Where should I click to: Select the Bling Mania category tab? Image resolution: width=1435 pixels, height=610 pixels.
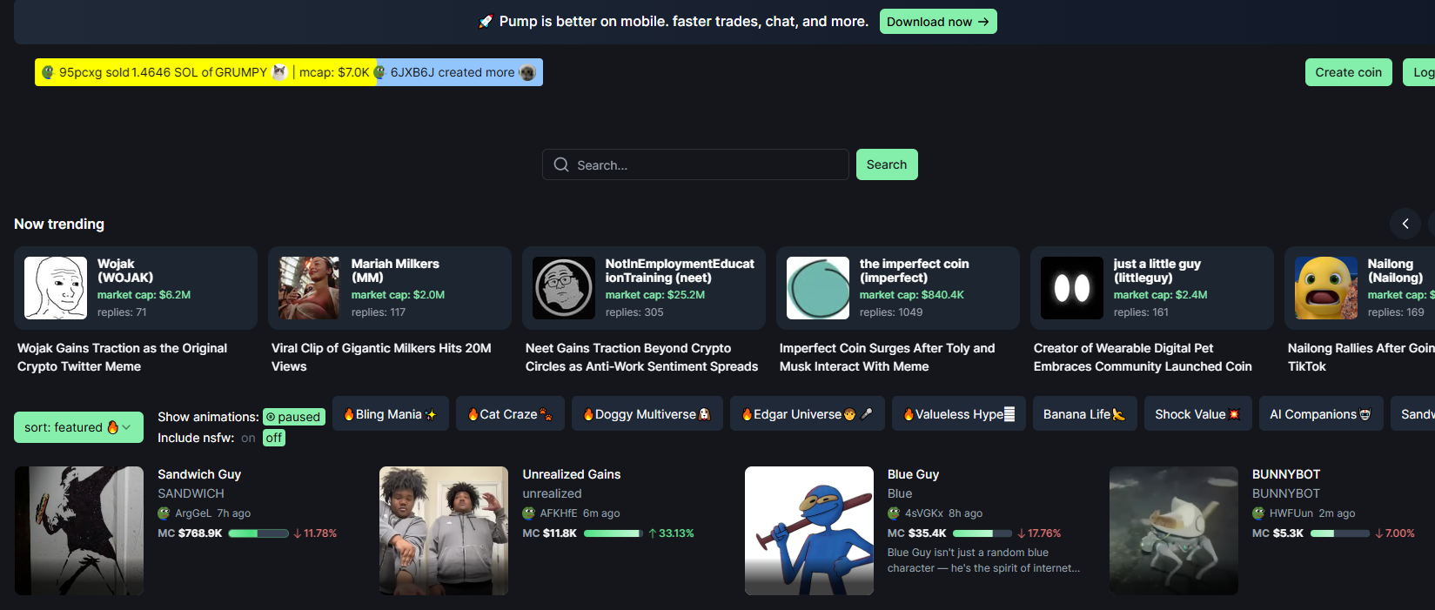click(391, 414)
